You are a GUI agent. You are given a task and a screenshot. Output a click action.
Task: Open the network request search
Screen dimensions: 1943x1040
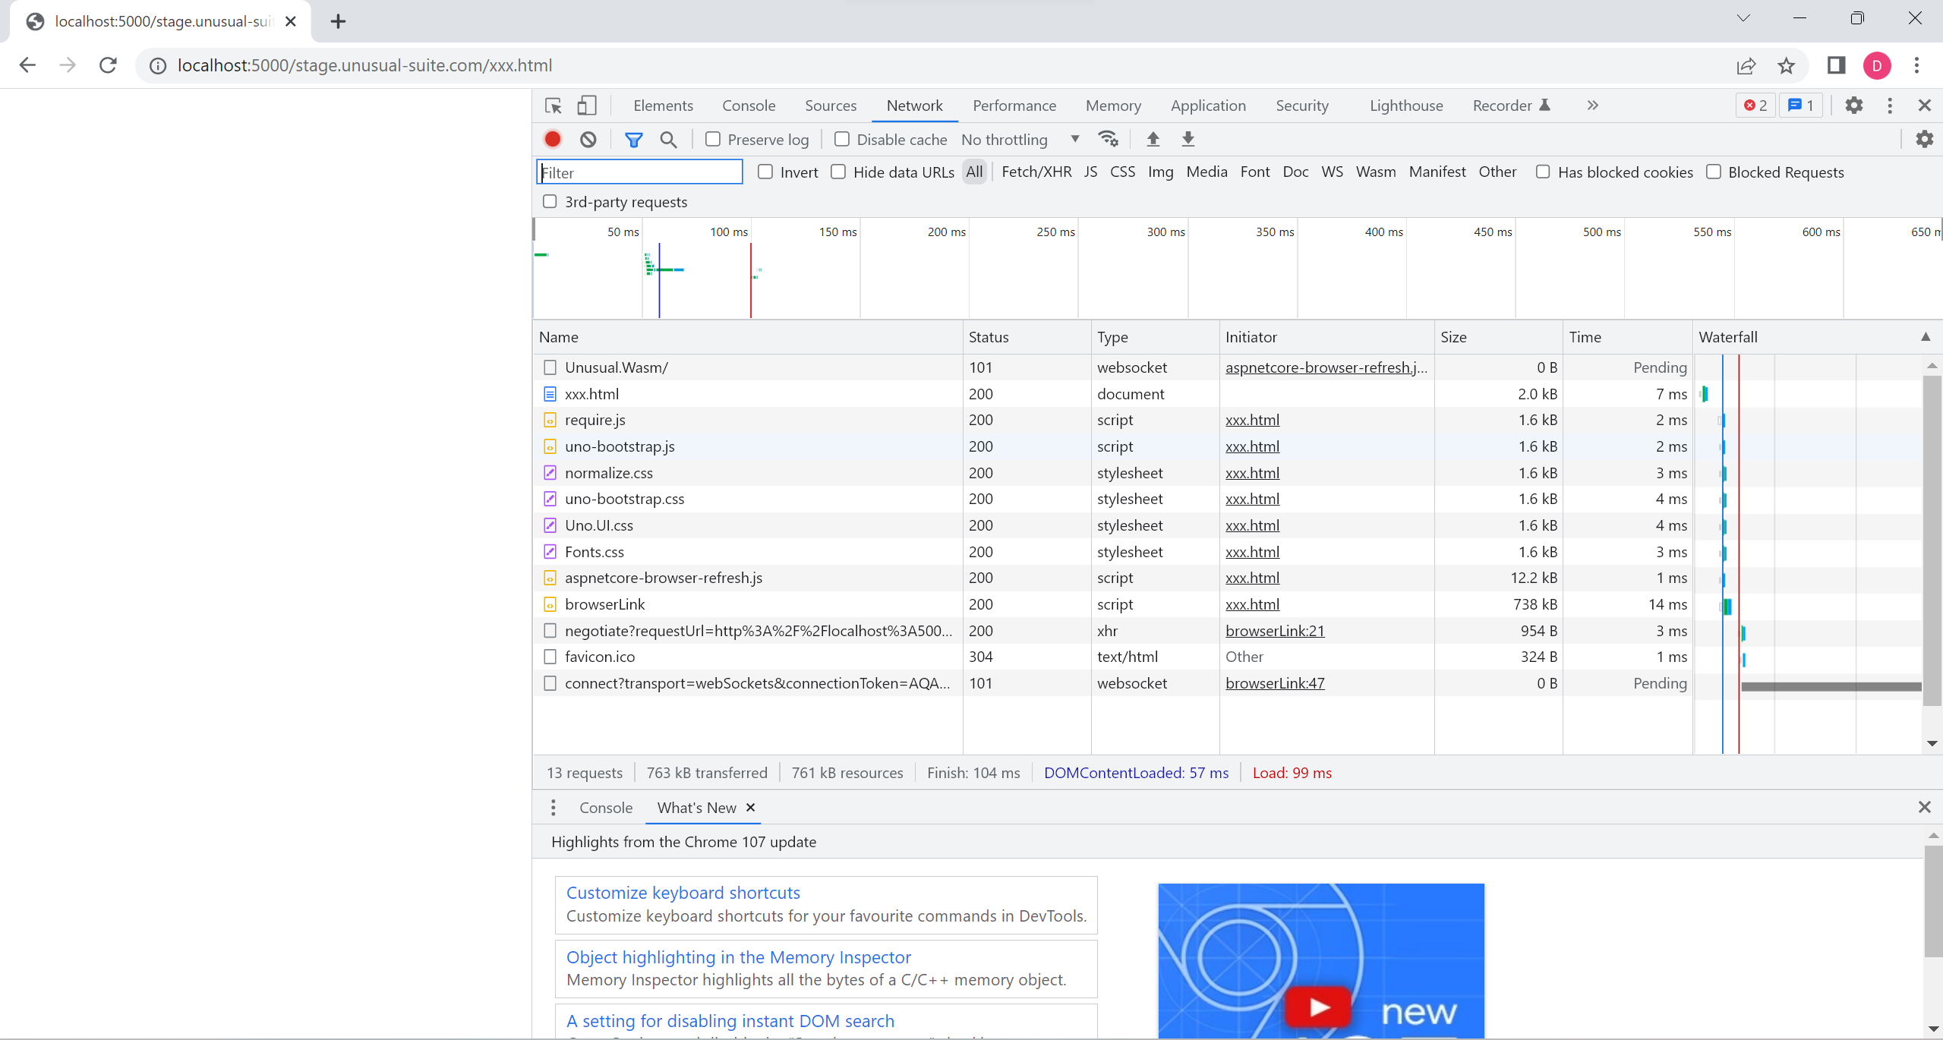click(667, 139)
